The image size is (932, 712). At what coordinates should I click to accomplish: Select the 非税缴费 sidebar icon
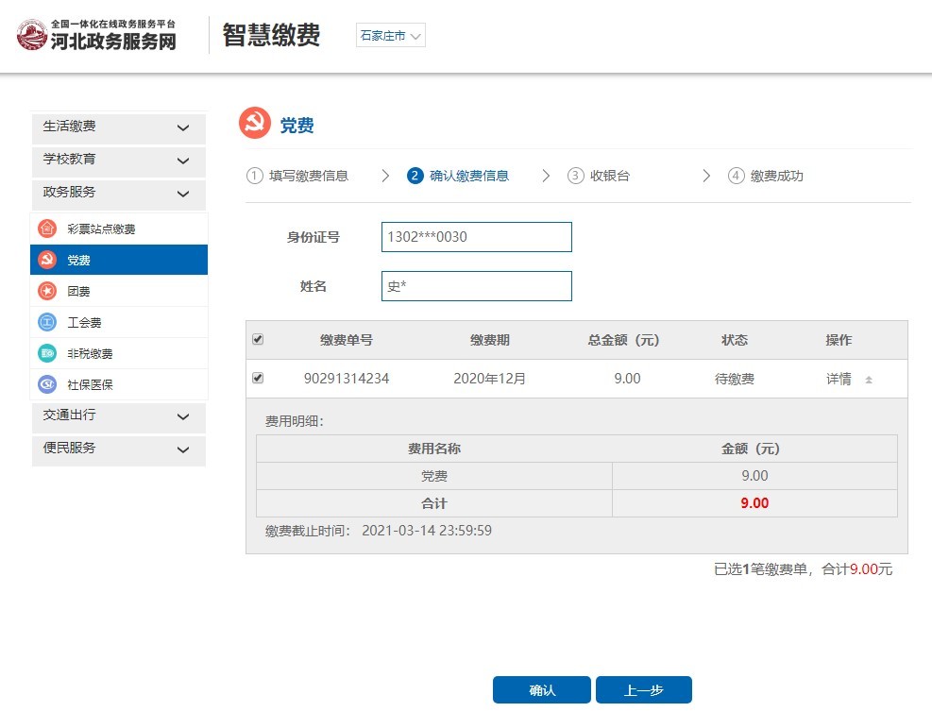[x=50, y=355]
